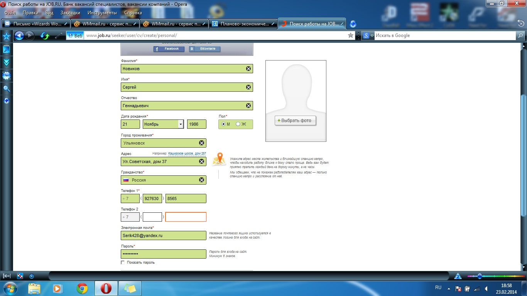Clear the Отчество field with its X icon
The height and width of the screenshot is (296, 527).
click(x=248, y=106)
